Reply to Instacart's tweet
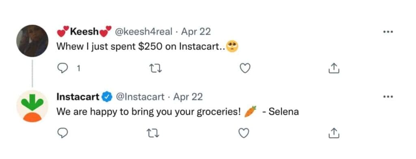This screenshot has width=416, height=159. (62, 133)
